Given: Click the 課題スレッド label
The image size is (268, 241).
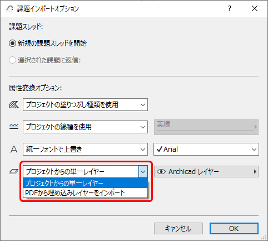Looking at the screenshot, I should coord(26,27).
